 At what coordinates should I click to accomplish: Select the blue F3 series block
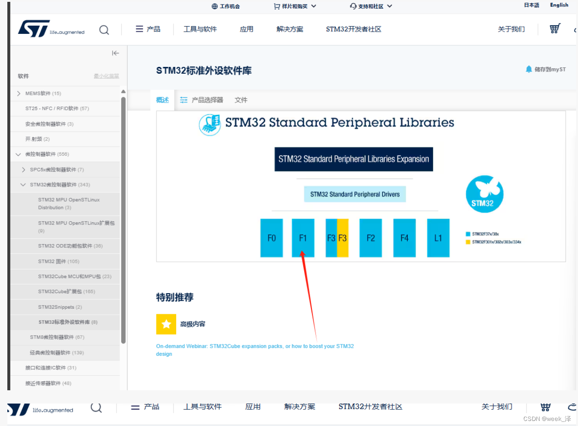(331, 238)
